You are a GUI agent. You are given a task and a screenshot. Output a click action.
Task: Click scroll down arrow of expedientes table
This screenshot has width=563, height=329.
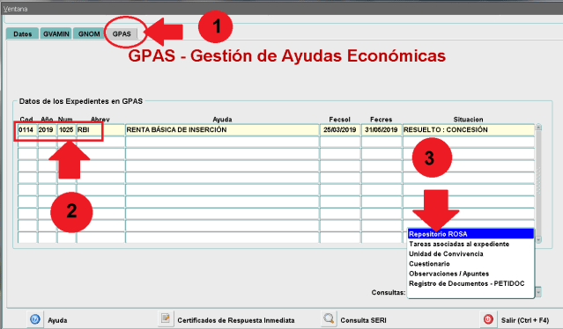coord(538,239)
